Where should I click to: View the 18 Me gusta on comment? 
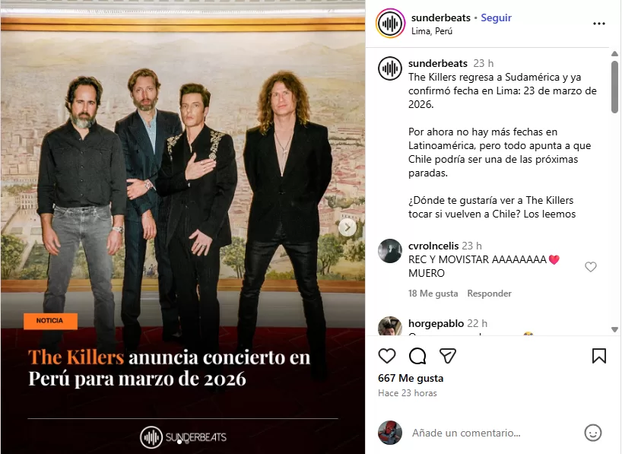point(433,294)
